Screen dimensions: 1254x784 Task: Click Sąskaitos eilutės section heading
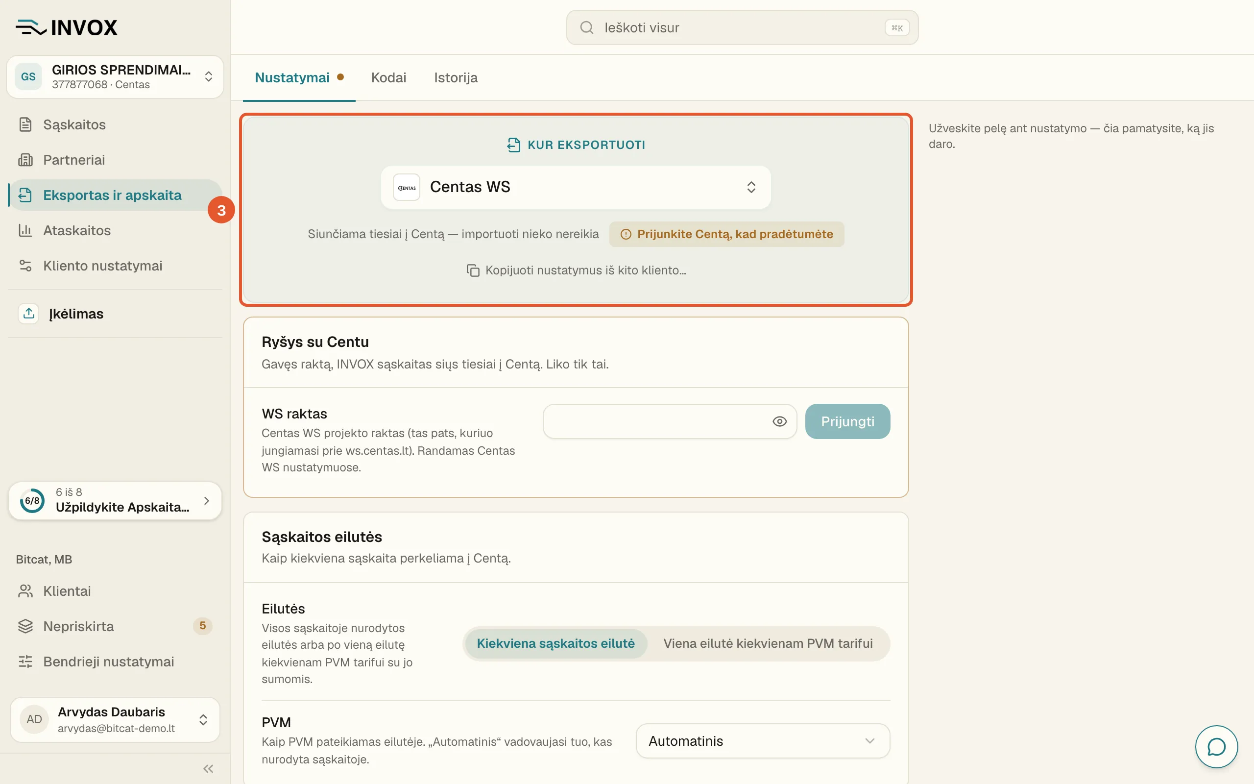click(x=322, y=537)
